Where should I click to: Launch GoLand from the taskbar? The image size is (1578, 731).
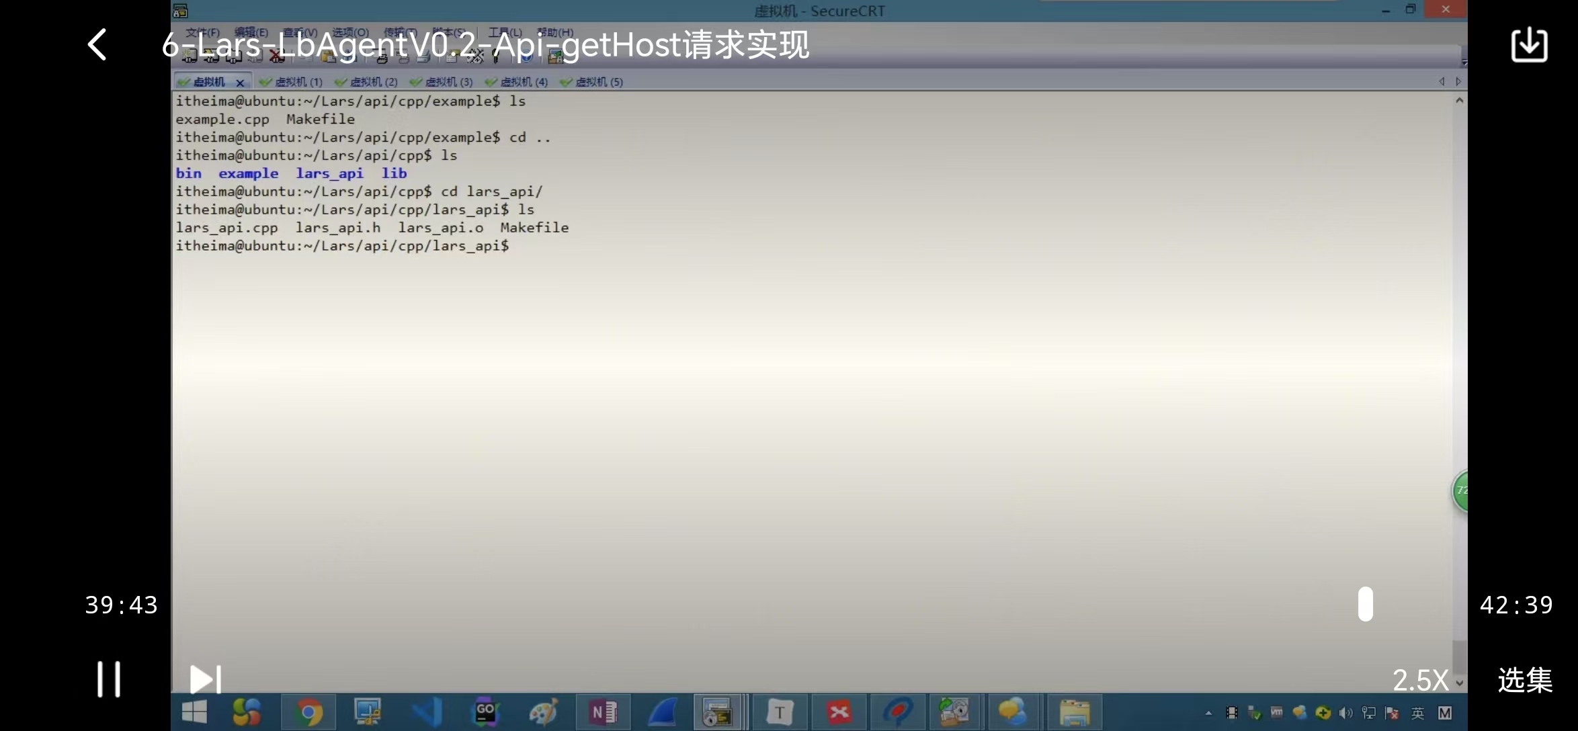point(485,712)
